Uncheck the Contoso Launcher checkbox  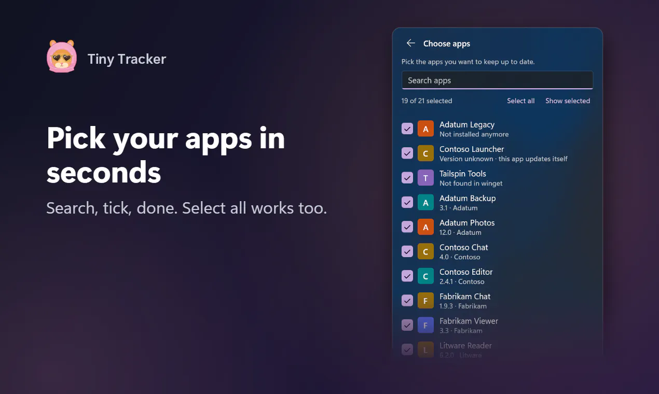click(407, 153)
